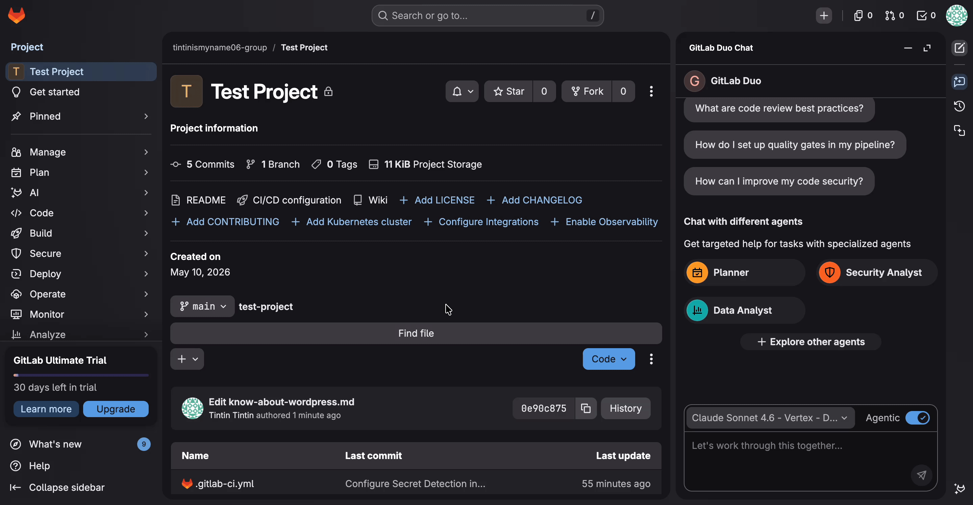Copy commit SHA 0e90c875
Image resolution: width=973 pixels, height=505 pixels.
pyautogui.click(x=586, y=408)
